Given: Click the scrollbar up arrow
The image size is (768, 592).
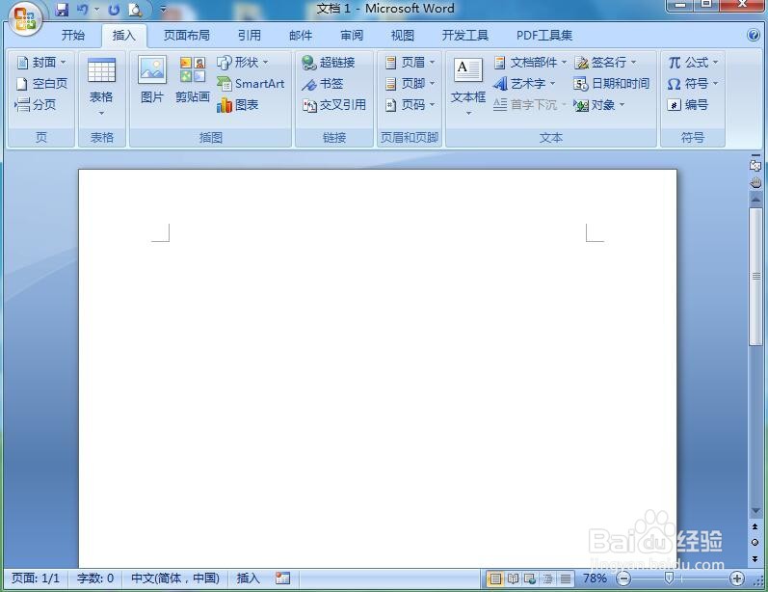Looking at the screenshot, I should pos(755,200).
